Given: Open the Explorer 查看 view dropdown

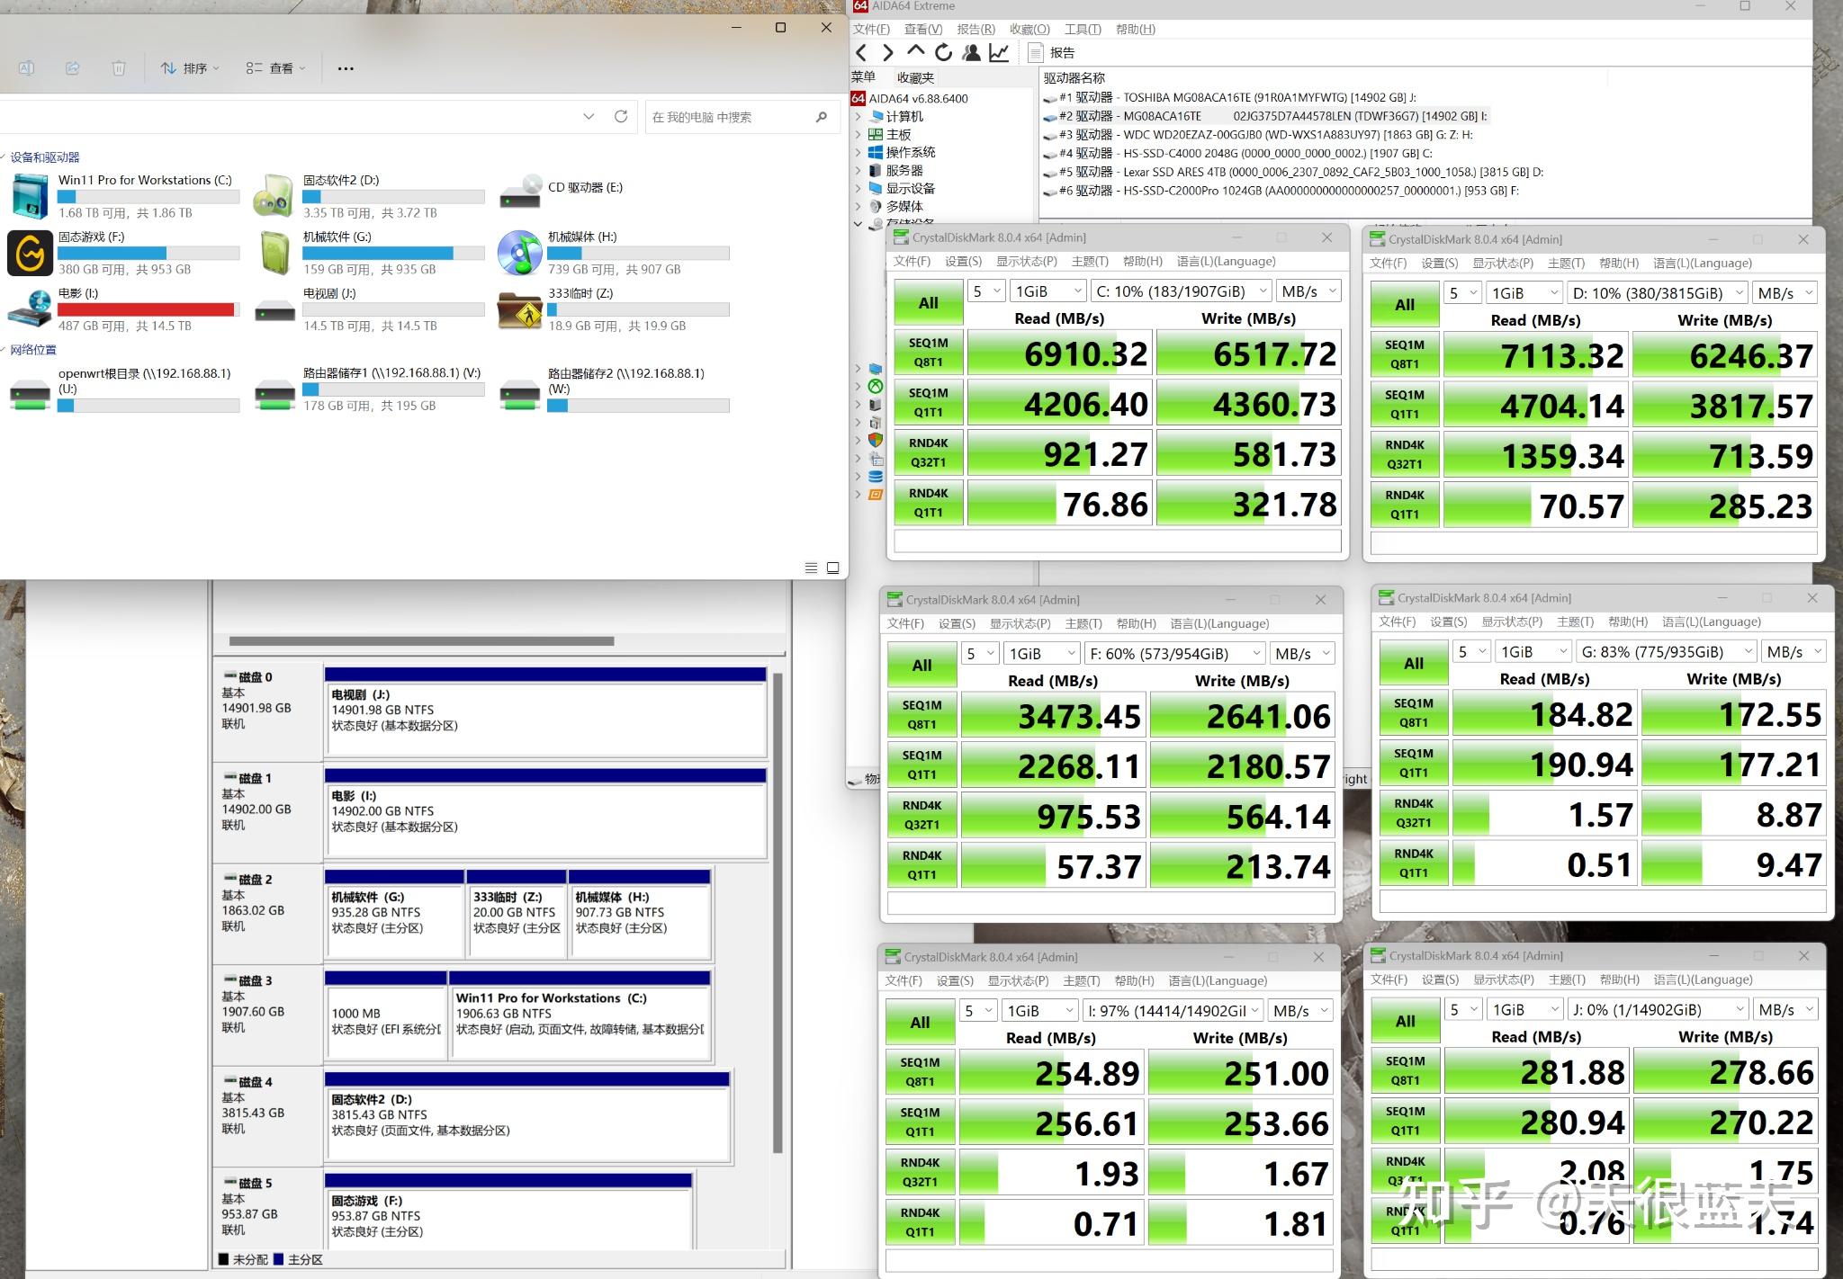Looking at the screenshot, I should click(x=276, y=68).
